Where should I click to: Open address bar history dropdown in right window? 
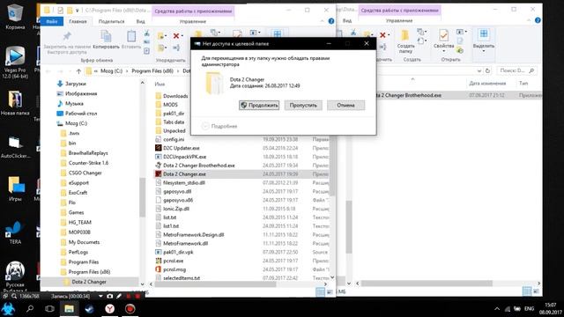(x=479, y=70)
